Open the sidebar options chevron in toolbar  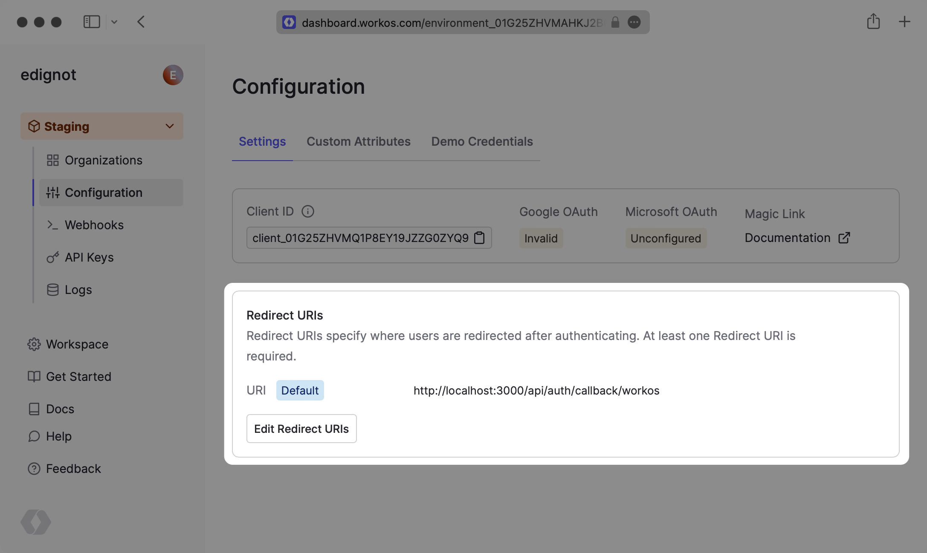[114, 22]
